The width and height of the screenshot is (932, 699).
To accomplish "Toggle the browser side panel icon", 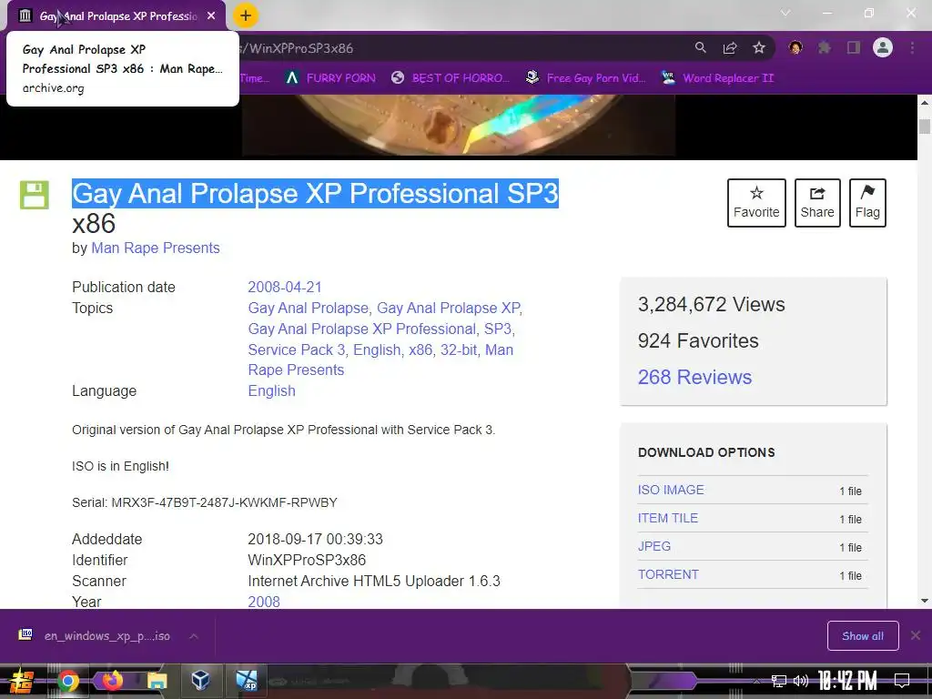I will (x=854, y=47).
